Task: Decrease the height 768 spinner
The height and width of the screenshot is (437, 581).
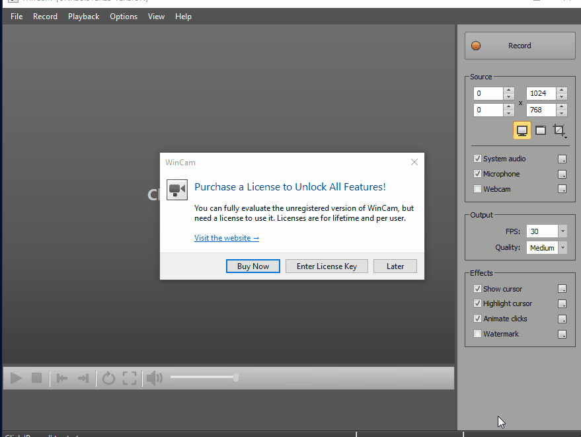Action: (562, 113)
